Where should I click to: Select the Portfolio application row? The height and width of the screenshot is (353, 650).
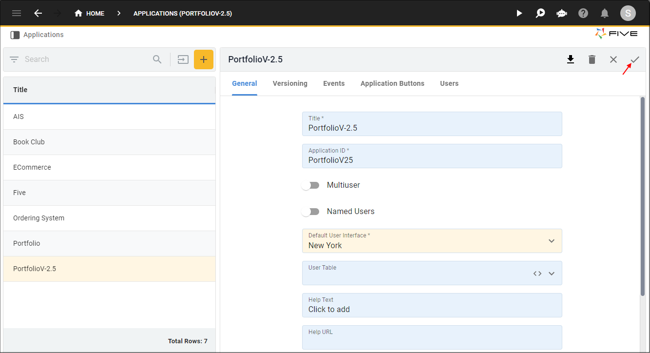[x=109, y=243]
